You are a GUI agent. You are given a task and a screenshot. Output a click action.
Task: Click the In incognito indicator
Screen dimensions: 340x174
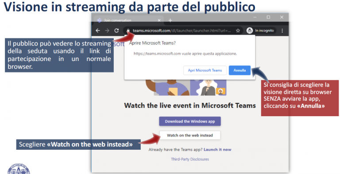coord(261,30)
